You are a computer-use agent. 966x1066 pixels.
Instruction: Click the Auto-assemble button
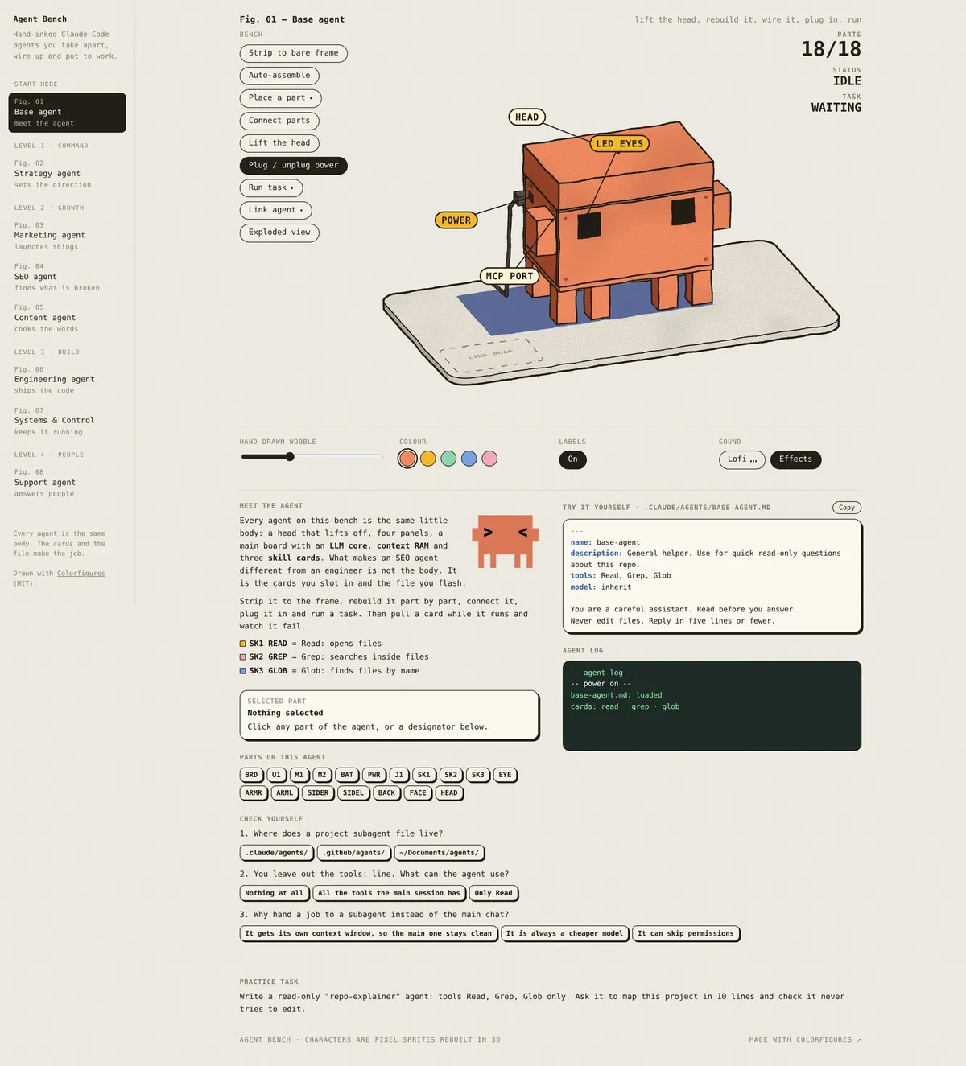tap(279, 76)
